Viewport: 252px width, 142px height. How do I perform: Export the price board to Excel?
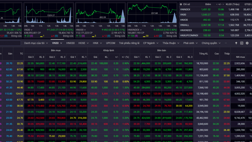(241, 43)
